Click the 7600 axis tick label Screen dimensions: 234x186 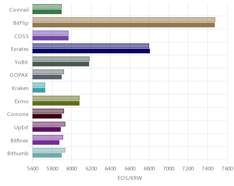(227, 169)
